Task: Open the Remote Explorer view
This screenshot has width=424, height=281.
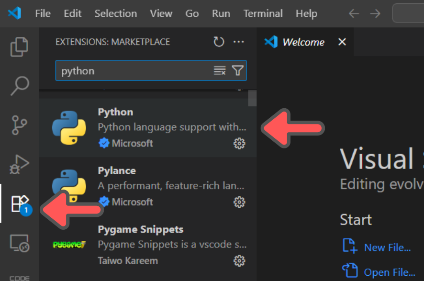Action: [20, 243]
